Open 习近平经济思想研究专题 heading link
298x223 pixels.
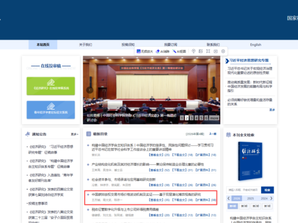point(249,60)
